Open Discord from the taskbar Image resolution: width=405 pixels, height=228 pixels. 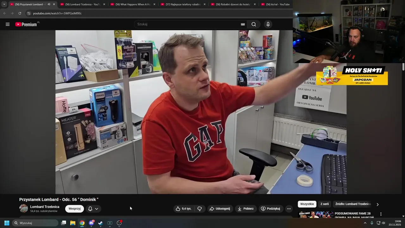click(x=91, y=223)
